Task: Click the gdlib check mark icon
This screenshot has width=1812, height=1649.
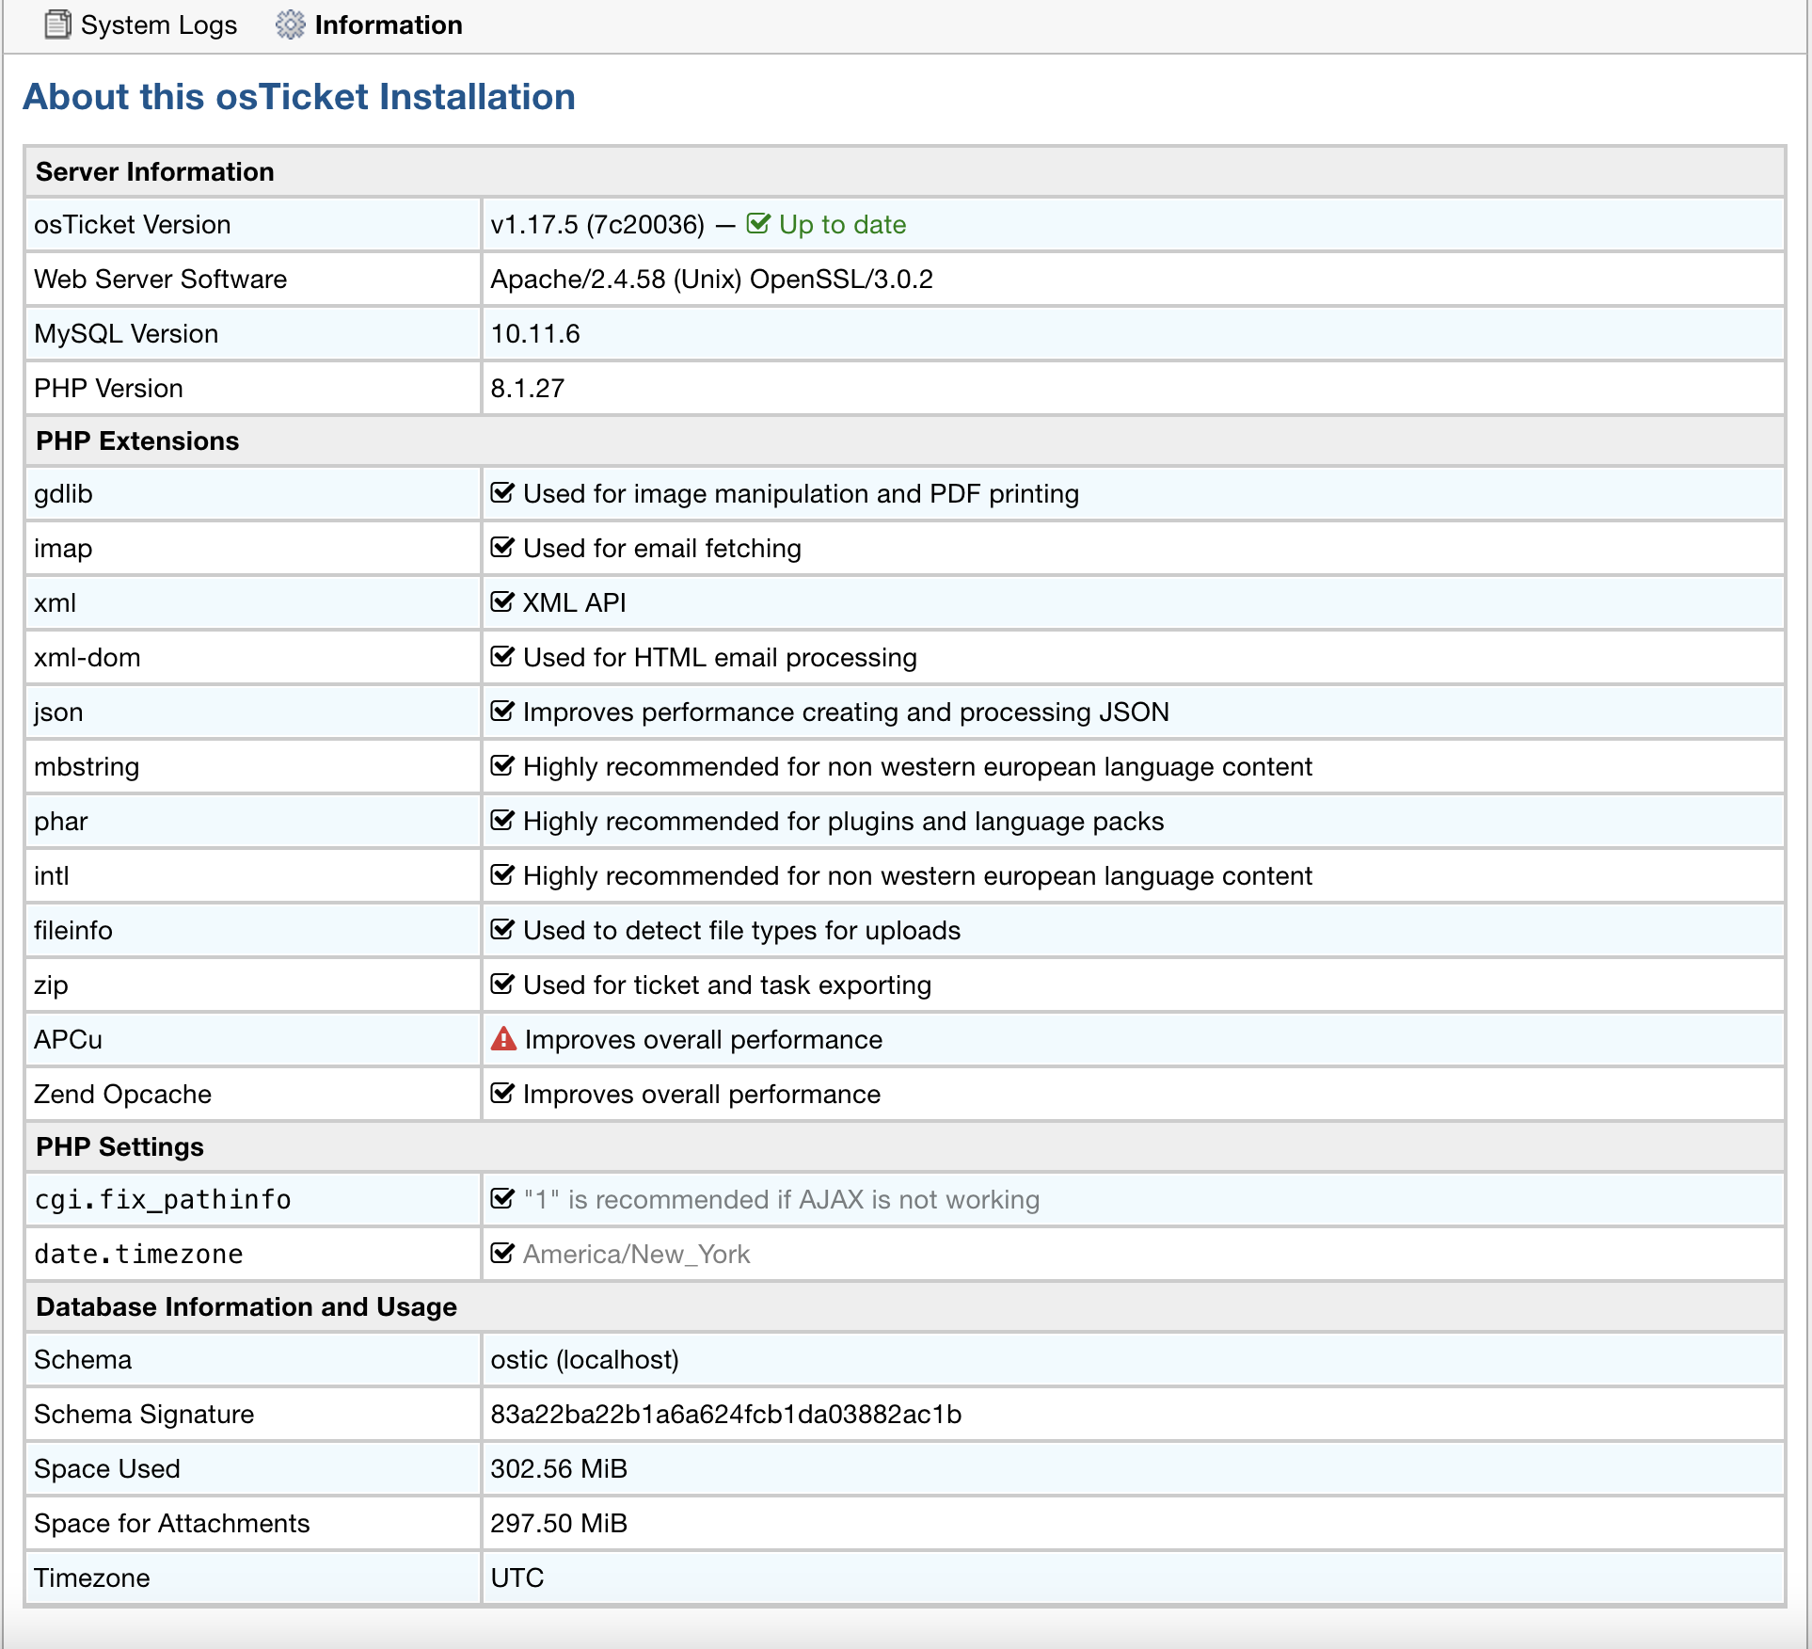Action: tap(502, 493)
